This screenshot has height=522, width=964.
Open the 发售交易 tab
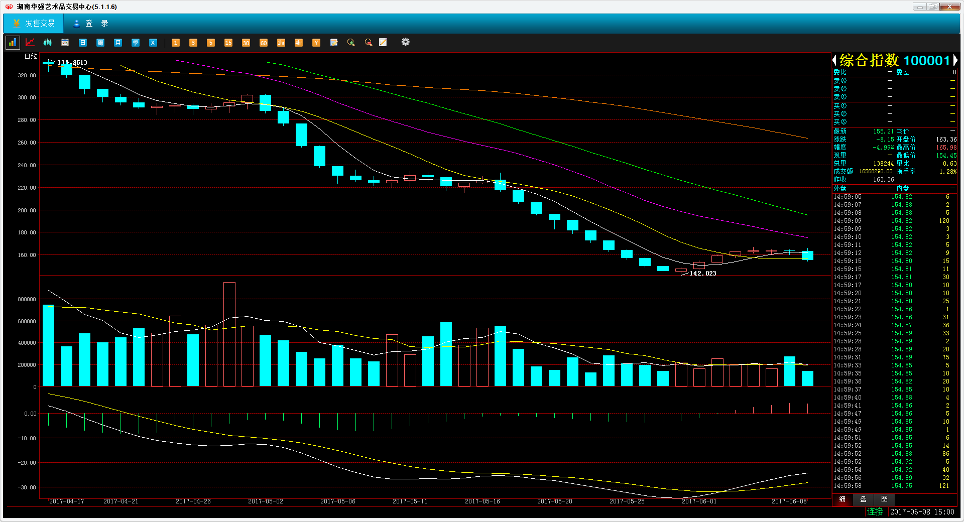[x=34, y=24]
